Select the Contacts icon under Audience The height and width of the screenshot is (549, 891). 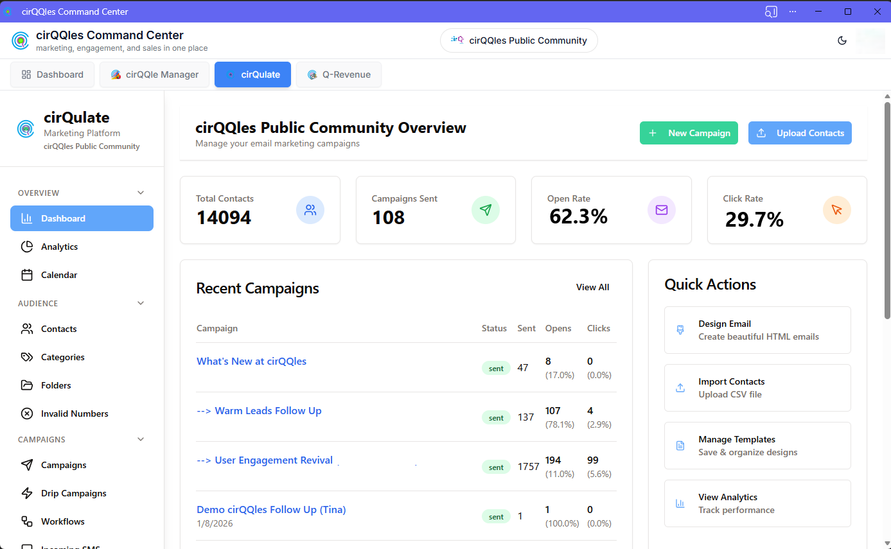(26, 329)
